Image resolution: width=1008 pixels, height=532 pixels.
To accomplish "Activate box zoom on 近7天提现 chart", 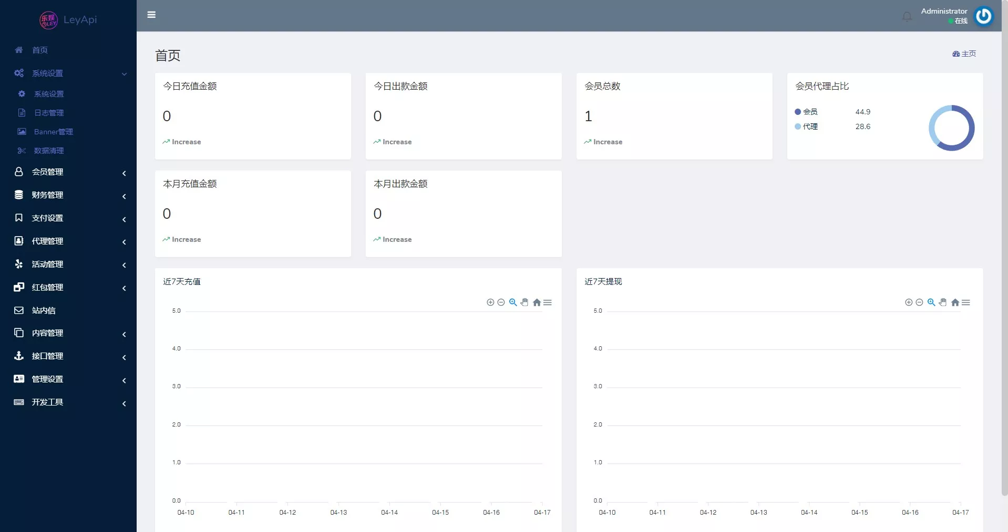I will pos(932,302).
